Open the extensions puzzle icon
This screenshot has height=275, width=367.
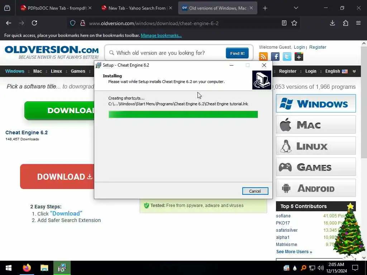coord(345,23)
